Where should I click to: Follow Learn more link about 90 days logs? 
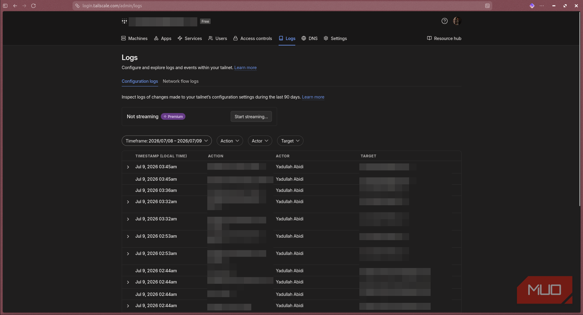pos(313,97)
